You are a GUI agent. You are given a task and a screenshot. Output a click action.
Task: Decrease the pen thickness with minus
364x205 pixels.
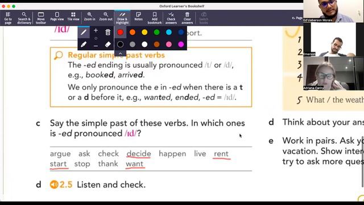click(x=96, y=46)
